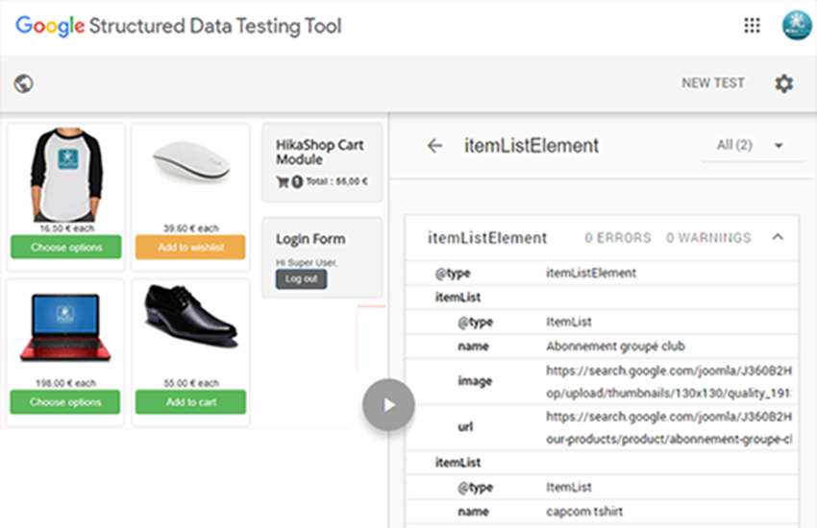Select the 198.00 € each price
Viewport: 817px width, 528px height.
point(65,383)
